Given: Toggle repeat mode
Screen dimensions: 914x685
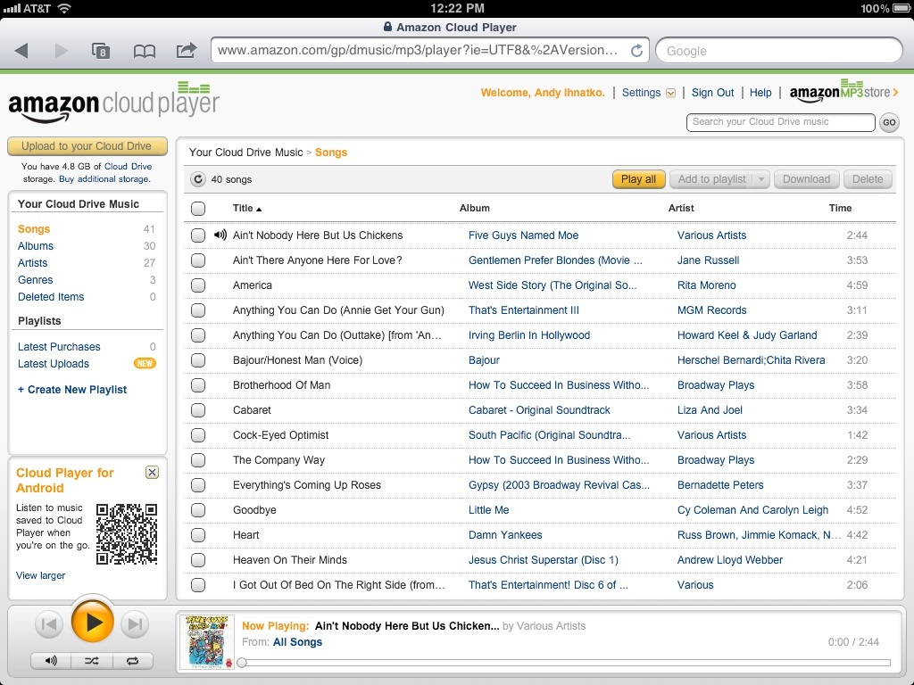Looking at the screenshot, I should (132, 661).
